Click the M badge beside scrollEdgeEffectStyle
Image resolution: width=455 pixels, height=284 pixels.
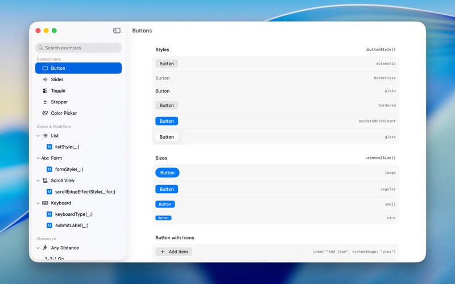tap(49, 192)
